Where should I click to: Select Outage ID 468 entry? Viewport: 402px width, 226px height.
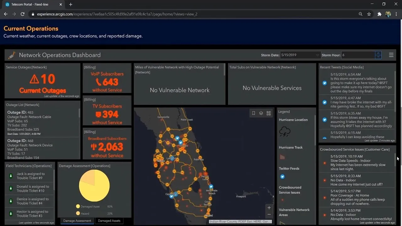pyautogui.click(x=42, y=149)
